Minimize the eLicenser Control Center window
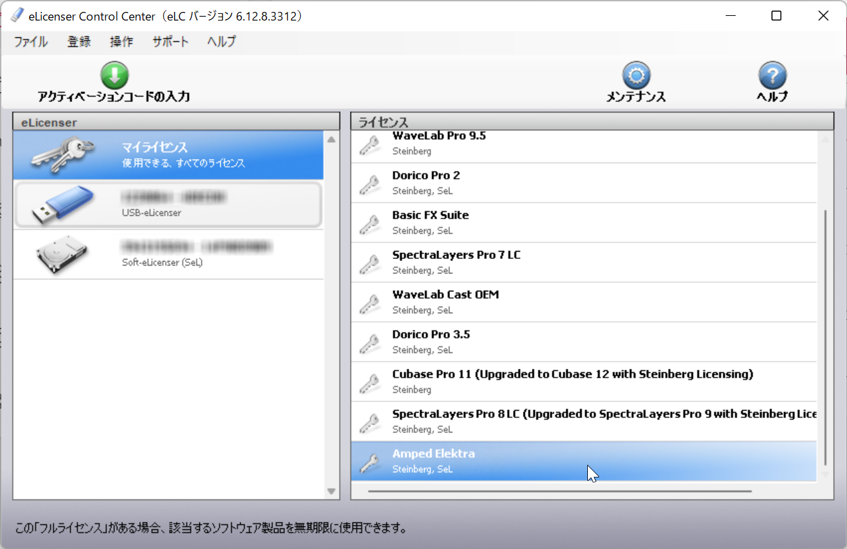The image size is (847, 549). click(x=731, y=16)
